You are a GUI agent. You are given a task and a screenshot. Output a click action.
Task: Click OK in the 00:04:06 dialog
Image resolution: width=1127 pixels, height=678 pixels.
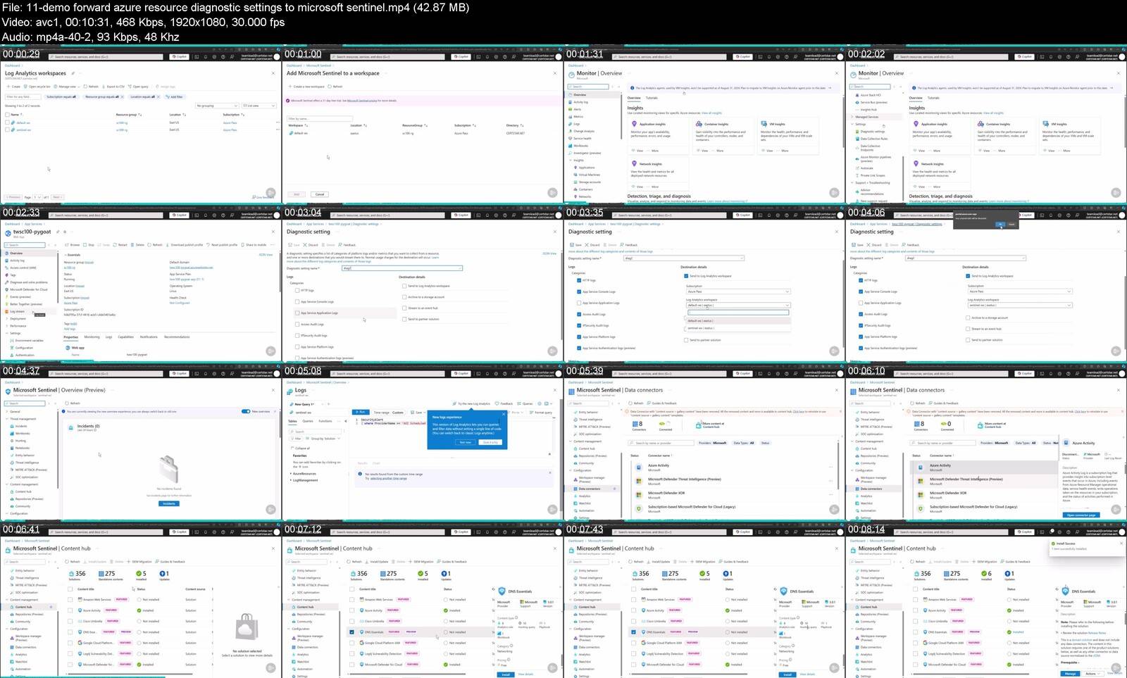1000,224
